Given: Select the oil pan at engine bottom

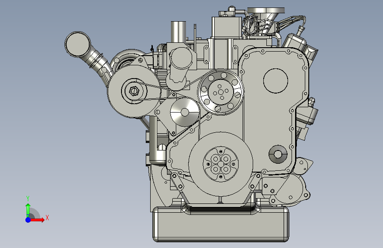Looking at the screenshot, I should coord(221,224).
